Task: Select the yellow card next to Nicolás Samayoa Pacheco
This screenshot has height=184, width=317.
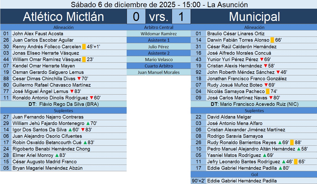Action: point(268,91)
